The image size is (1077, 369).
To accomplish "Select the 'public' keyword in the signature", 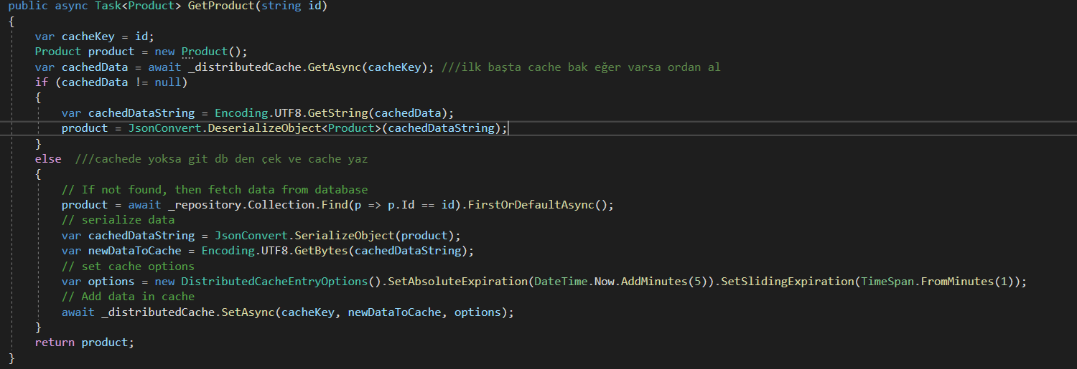I will coord(28,5).
